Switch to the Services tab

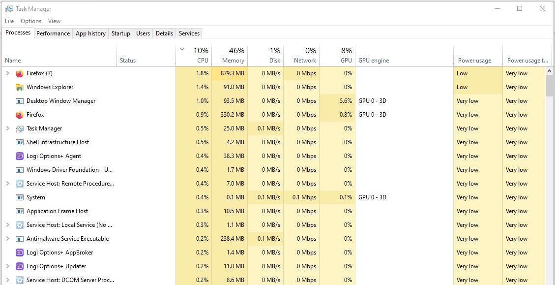pos(189,33)
